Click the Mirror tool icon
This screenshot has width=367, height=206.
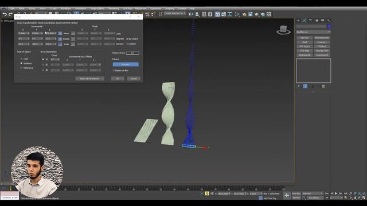tap(191, 14)
